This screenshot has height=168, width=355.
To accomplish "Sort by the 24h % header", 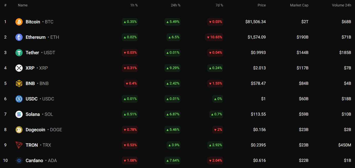I will tap(176, 5).
